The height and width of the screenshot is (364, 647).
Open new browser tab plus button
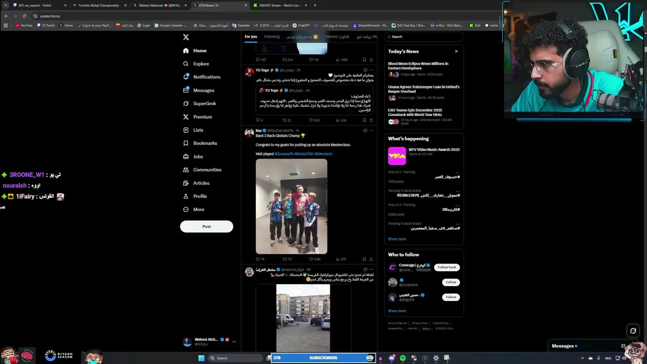314,5
